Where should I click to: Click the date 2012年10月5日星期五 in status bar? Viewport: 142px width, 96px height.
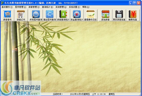click(x=80, y=94)
